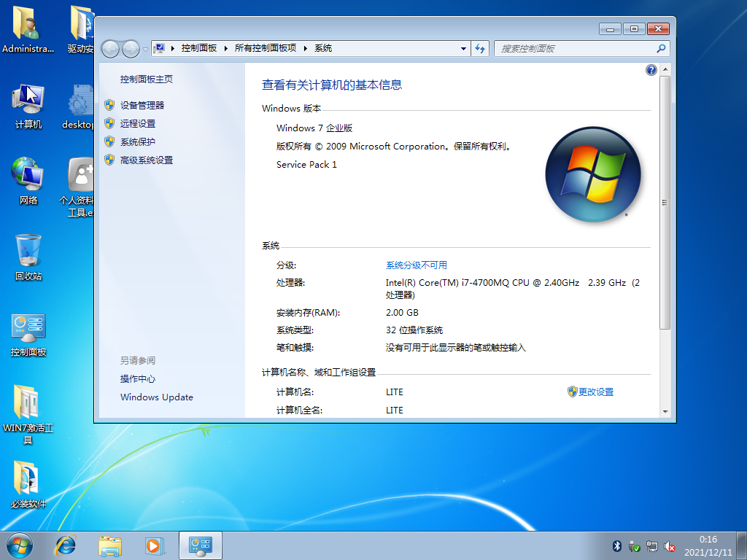Click the '2.00 GB' RAM value

(402, 312)
